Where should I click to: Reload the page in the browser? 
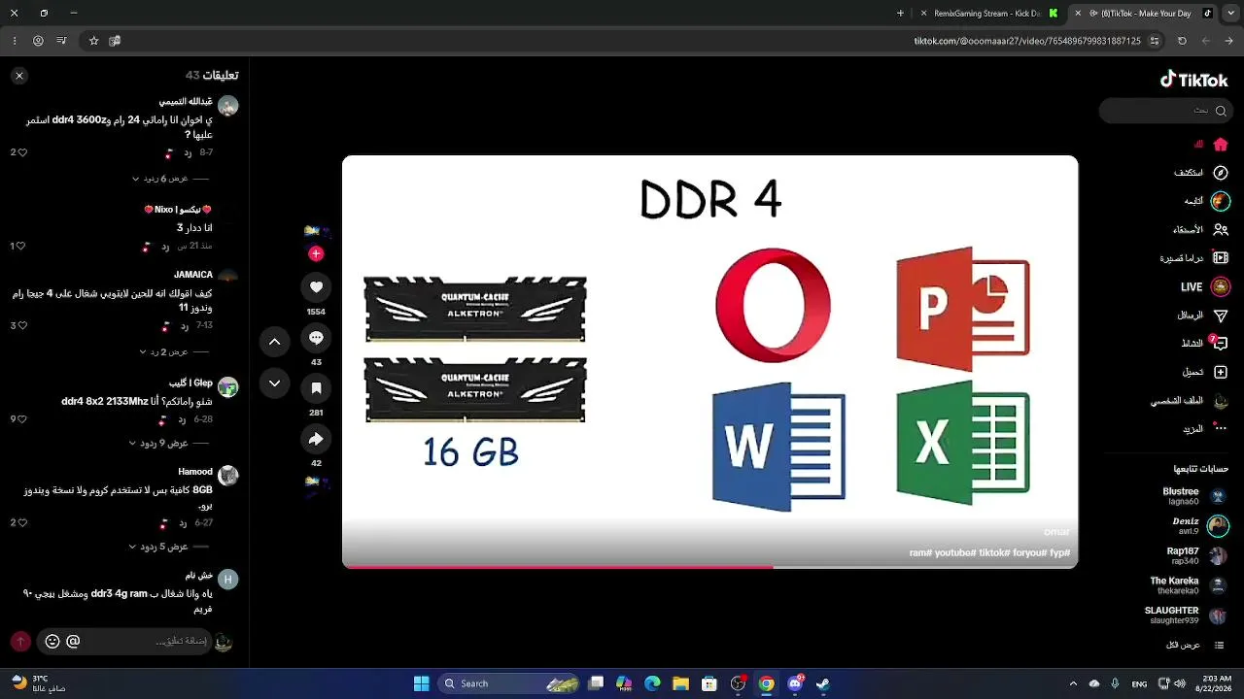tap(1182, 41)
